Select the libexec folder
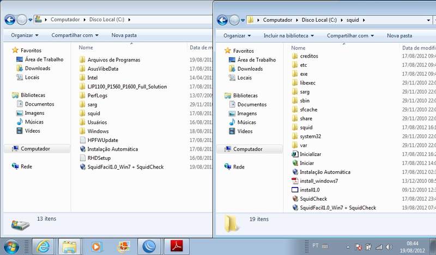 [307, 83]
